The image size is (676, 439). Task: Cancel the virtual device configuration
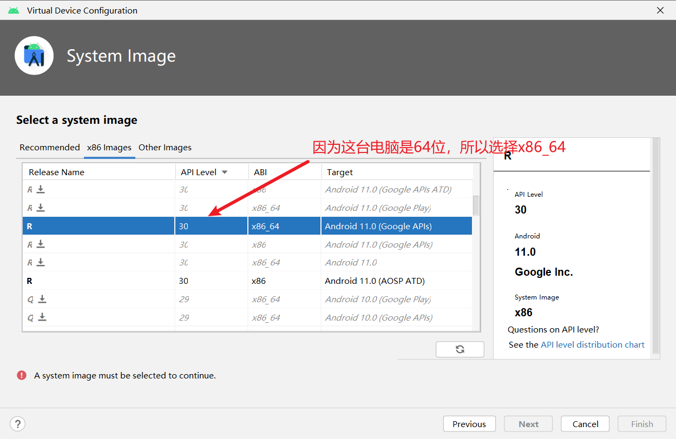586,424
